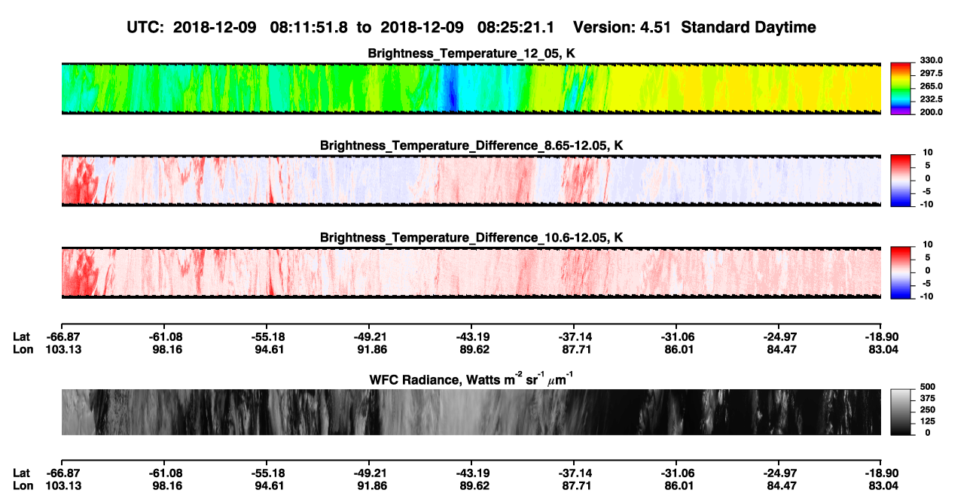Select the title 'Brightness_Temperature_Difference_10.6-12.05, K'
Viewport: 979px width, 502px height.
coord(471,238)
